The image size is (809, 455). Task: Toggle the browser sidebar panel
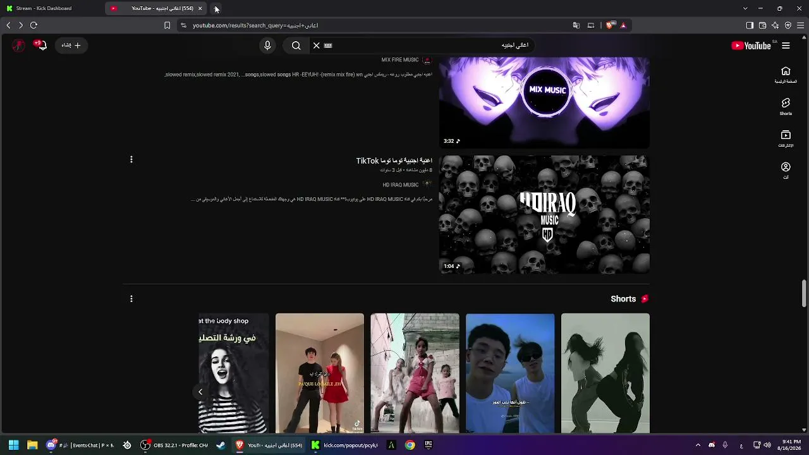[750, 25]
